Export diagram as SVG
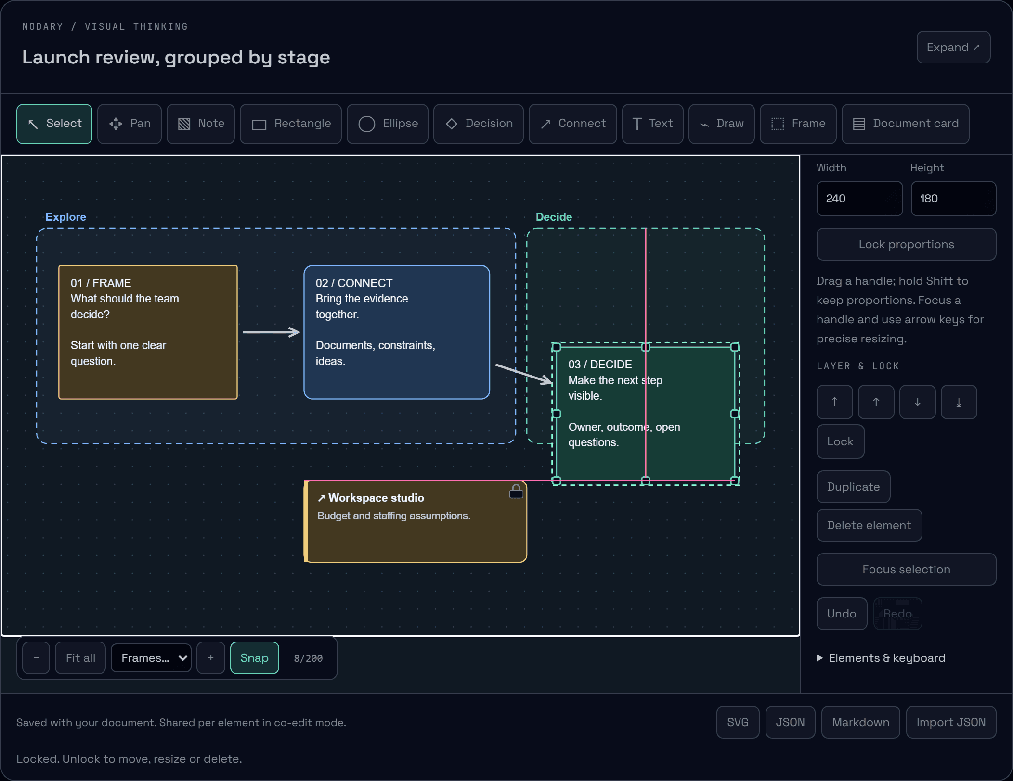This screenshot has width=1013, height=781. [738, 722]
